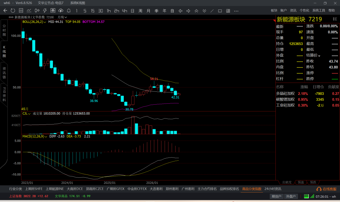Click the 外盘户 button
Screen dimensions: 340x202
pos(291,196)
